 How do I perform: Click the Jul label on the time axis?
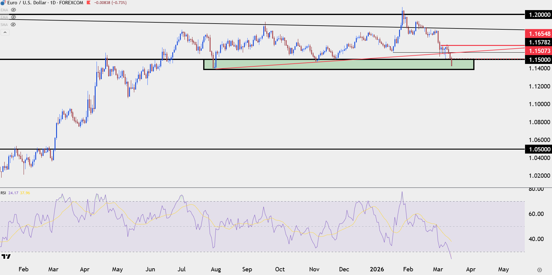pyautogui.click(x=181, y=269)
